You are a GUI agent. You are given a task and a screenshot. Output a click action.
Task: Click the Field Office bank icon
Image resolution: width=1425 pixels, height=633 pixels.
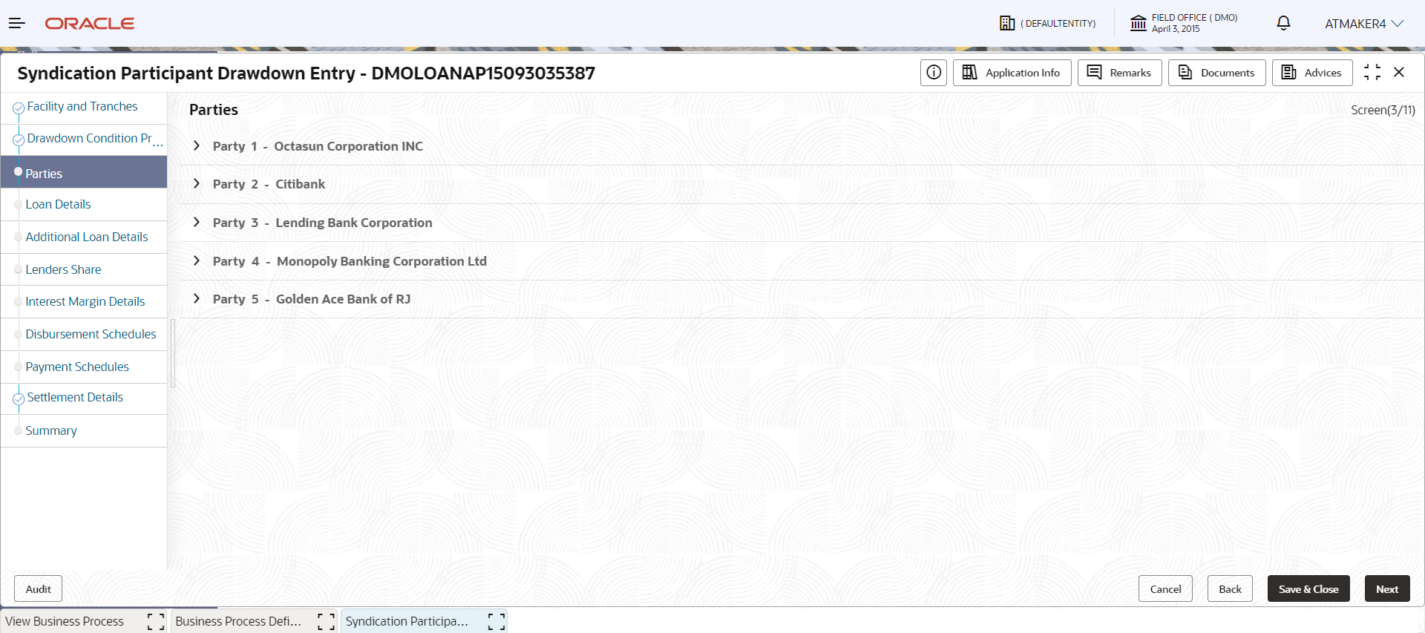point(1138,23)
